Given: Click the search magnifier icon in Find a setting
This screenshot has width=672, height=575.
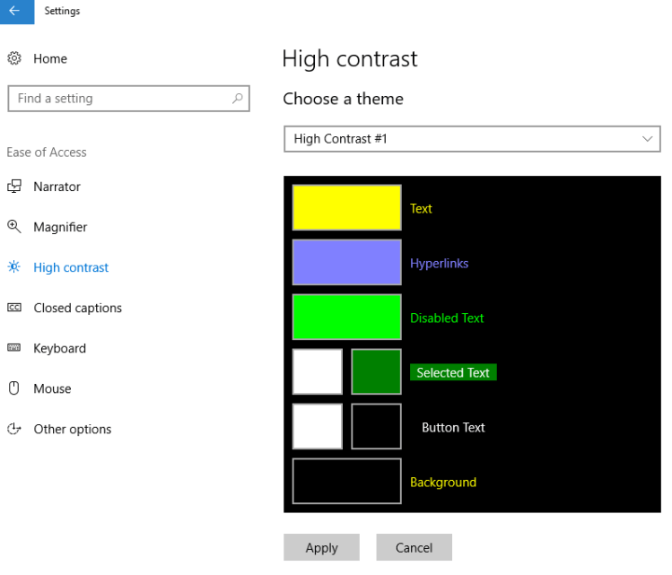Looking at the screenshot, I should click(238, 99).
